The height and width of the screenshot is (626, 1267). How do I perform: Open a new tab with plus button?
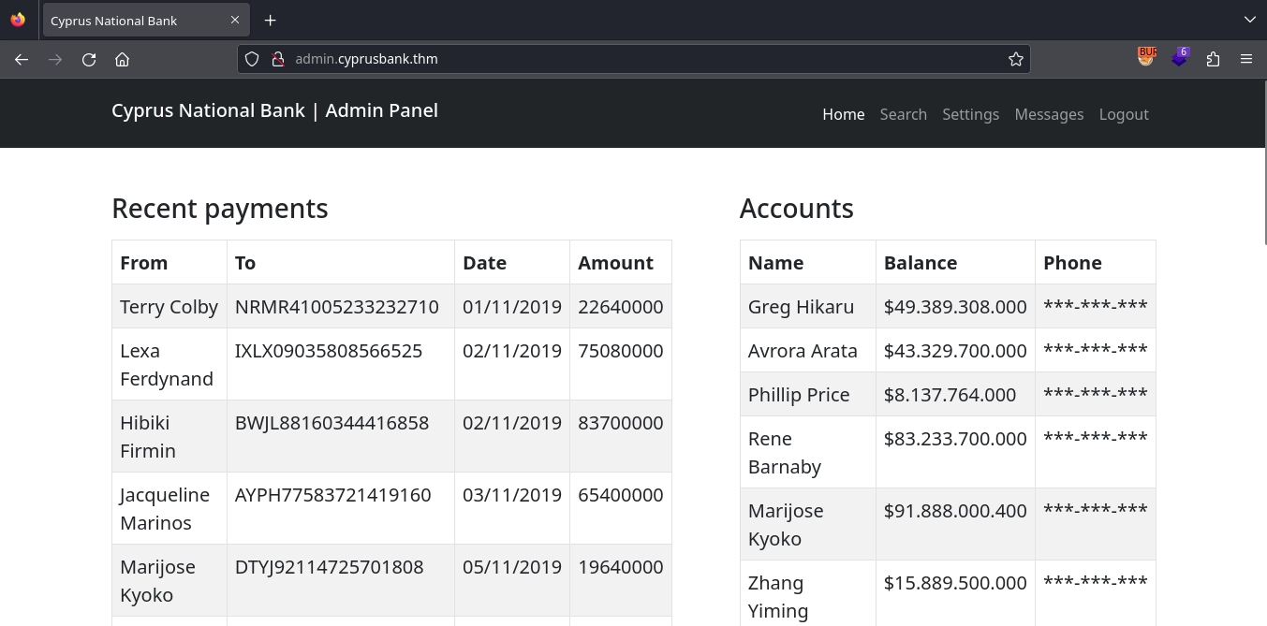coord(270,20)
